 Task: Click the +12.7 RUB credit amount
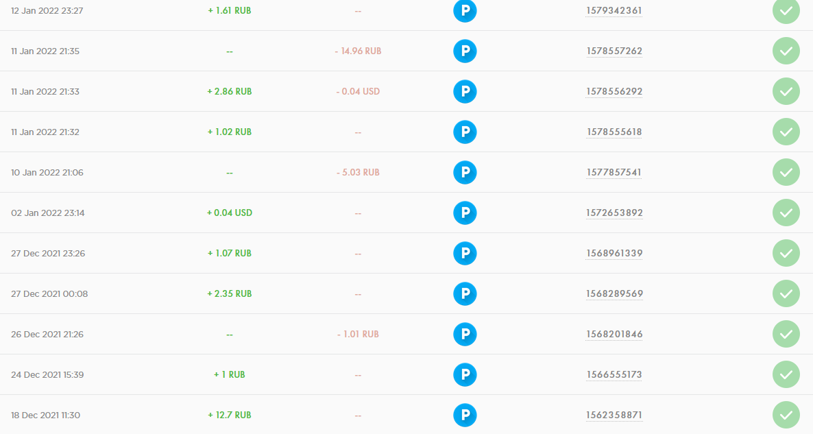point(230,415)
